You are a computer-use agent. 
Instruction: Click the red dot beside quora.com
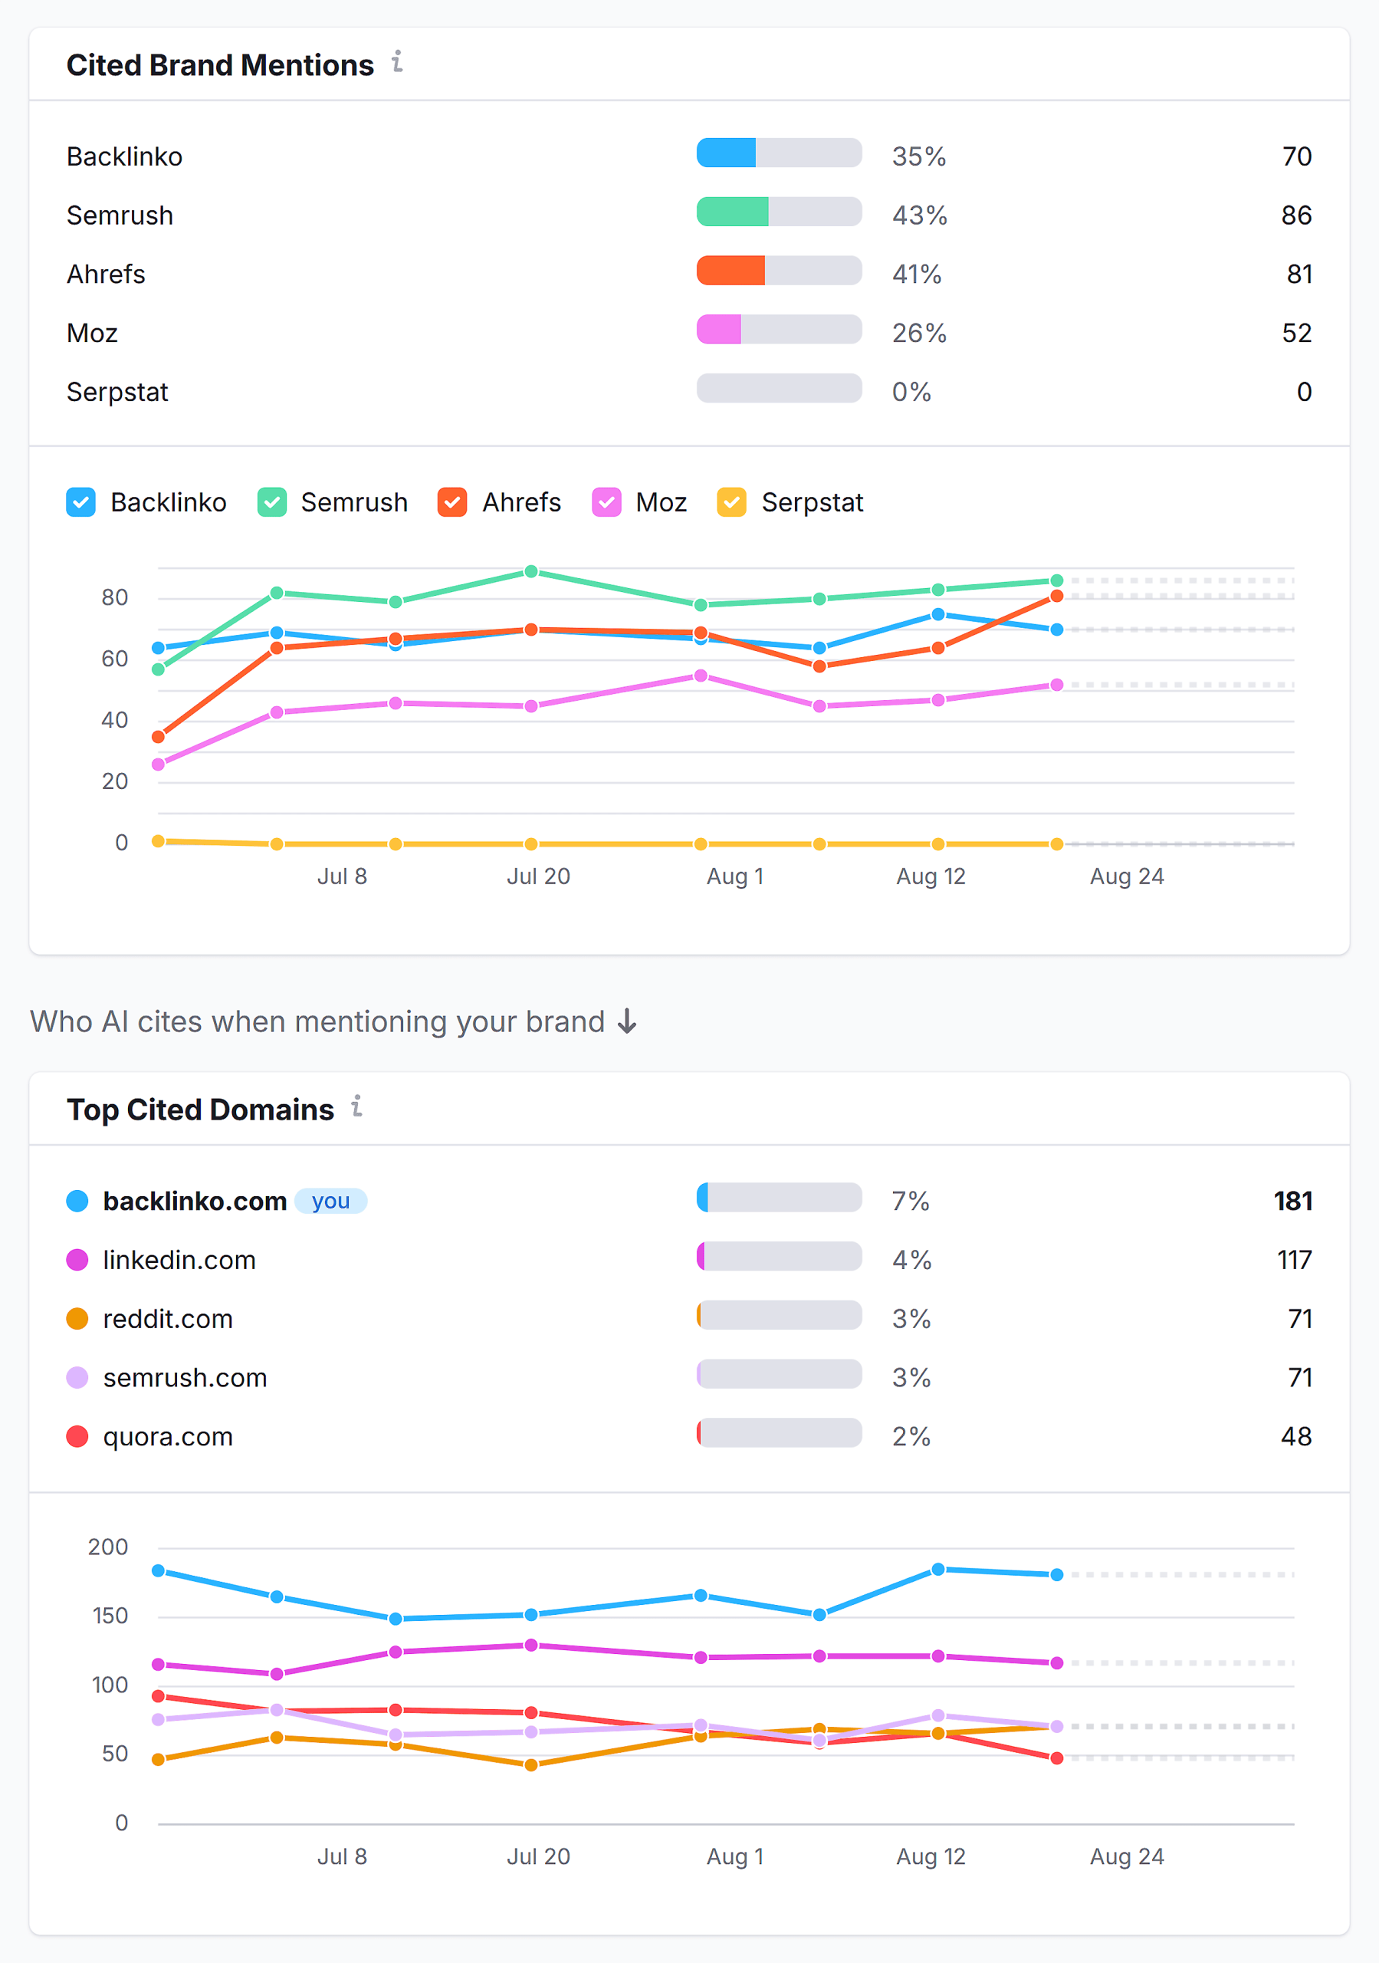[x=77, y=1435]
